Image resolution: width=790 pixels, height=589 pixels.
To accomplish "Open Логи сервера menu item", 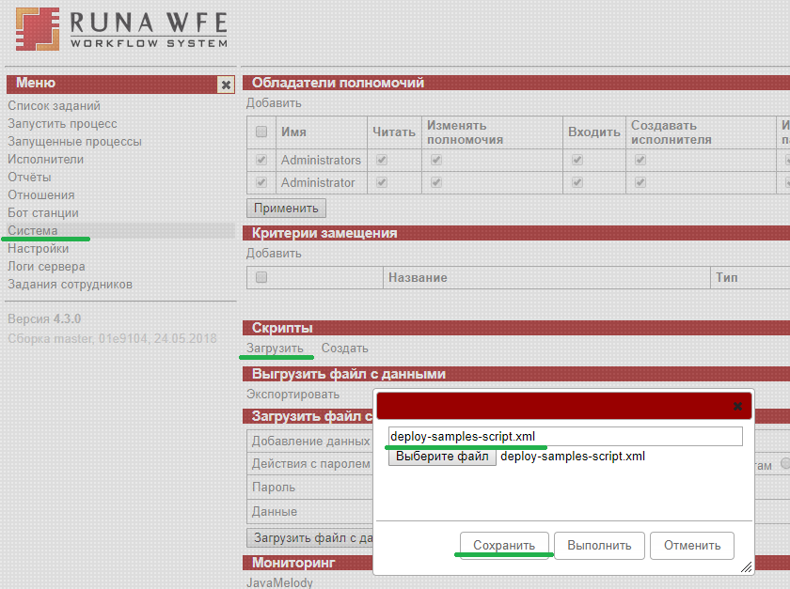I will [x=46, y=267].
